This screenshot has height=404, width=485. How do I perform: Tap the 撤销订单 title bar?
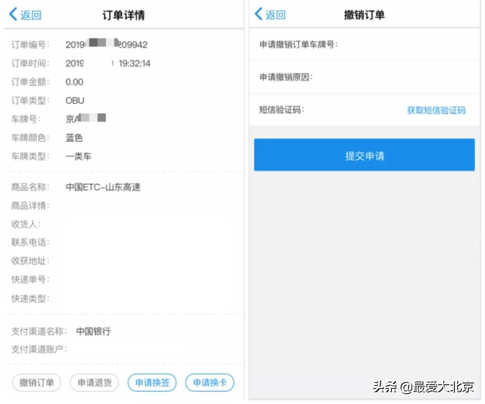pos(364,14)
